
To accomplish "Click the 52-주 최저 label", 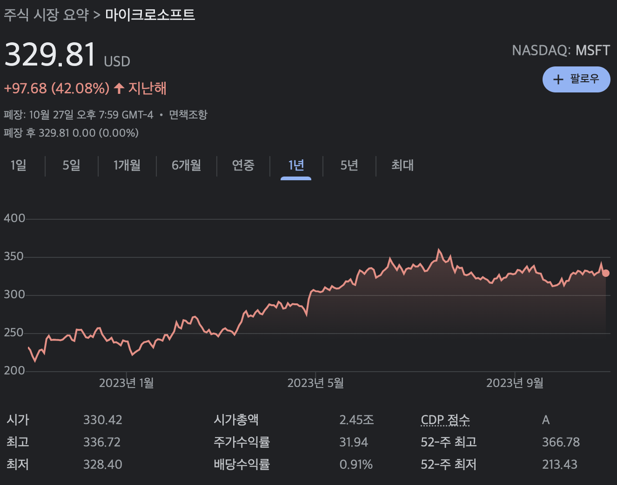I will (x=449, y=465).
